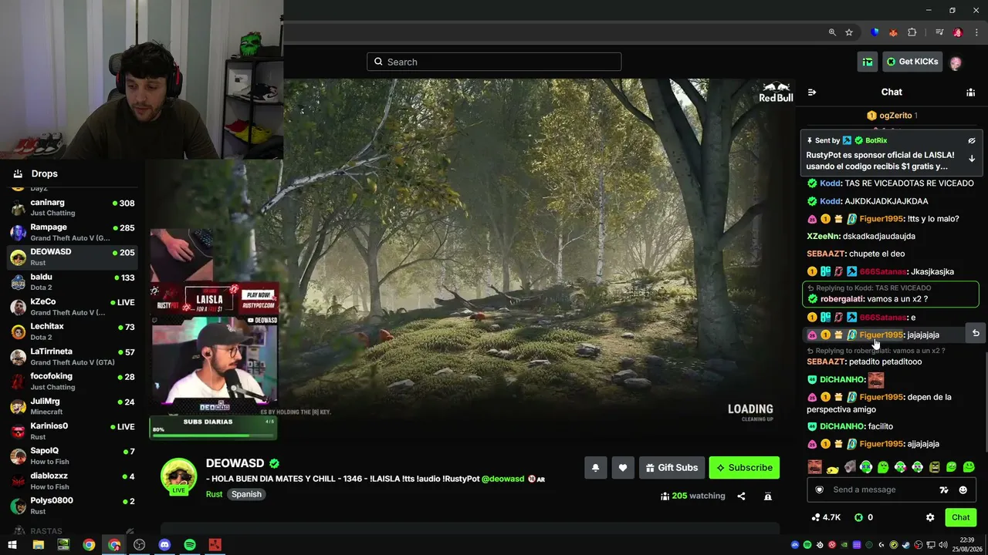Open the DEOWASD streamer avatar

[x=178, y=475]
